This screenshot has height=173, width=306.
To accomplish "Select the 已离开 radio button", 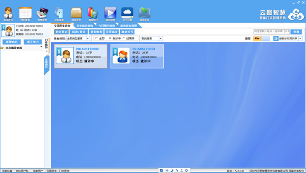I will click(x=124, y=38).
